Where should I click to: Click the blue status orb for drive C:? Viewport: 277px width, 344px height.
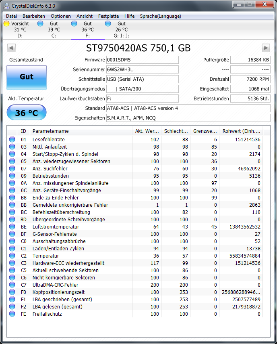click(40, 23)
